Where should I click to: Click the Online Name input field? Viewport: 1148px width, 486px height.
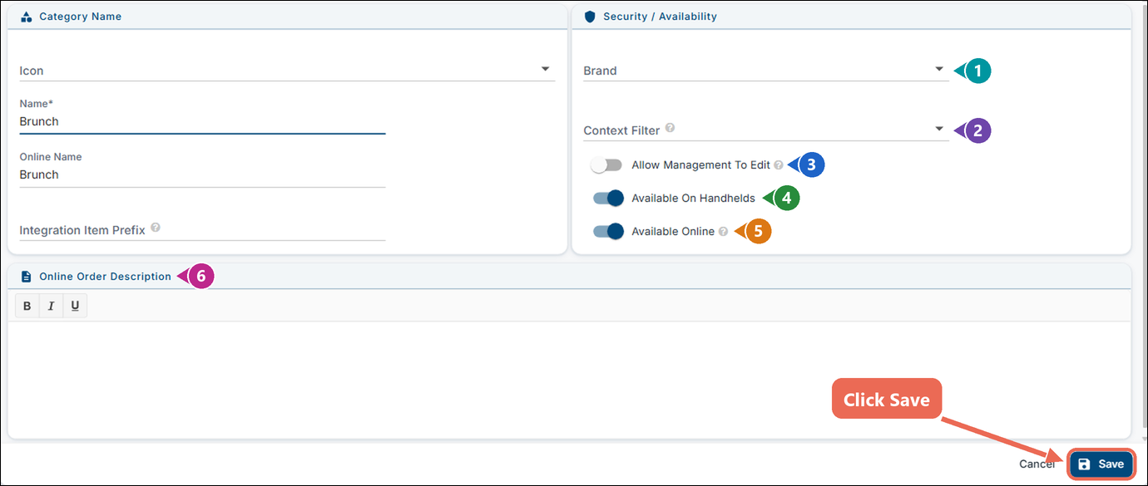(x=202, y=175)
